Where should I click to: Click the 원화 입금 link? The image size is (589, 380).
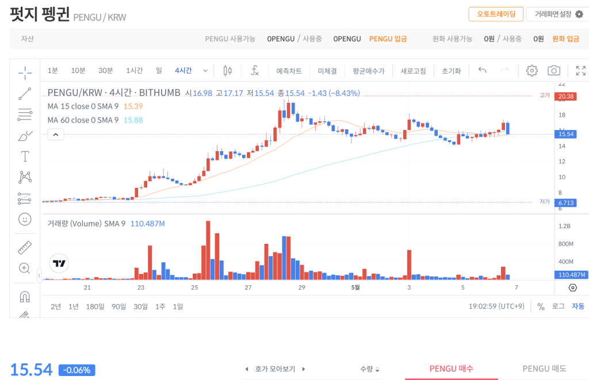pyautogui.click(x=566, y=39)
